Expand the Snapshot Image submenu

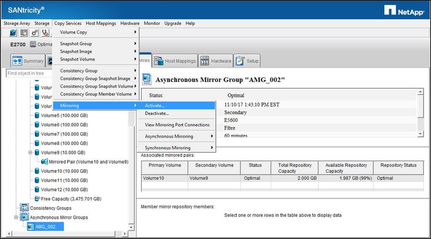tap(95, 51)
